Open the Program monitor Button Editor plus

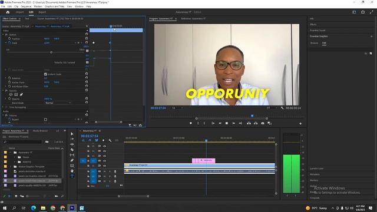pyautogui.click(x=300, y=124)
